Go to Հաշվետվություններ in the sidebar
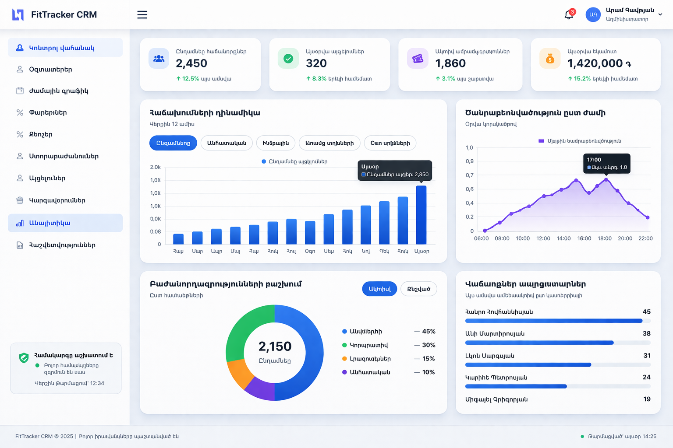This screenshot has width=673, height=448. tap(62, 245)
